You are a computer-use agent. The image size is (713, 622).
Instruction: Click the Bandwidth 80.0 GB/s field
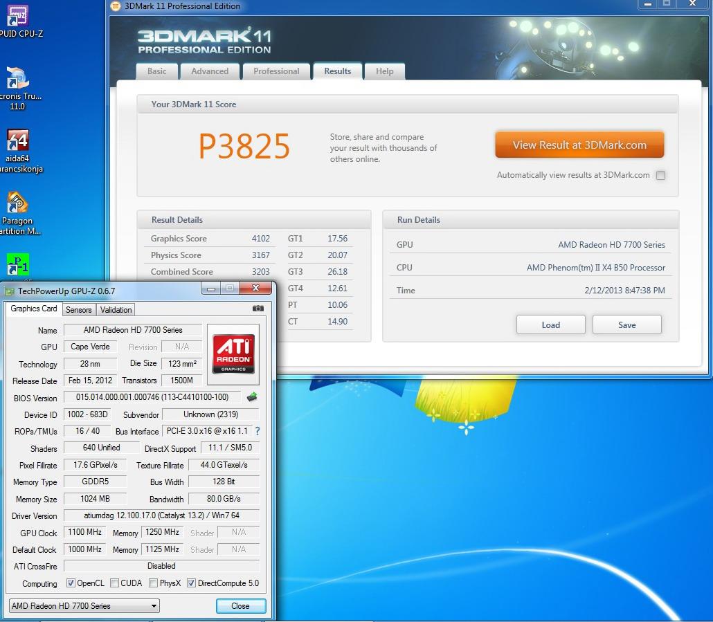[224, 498]
